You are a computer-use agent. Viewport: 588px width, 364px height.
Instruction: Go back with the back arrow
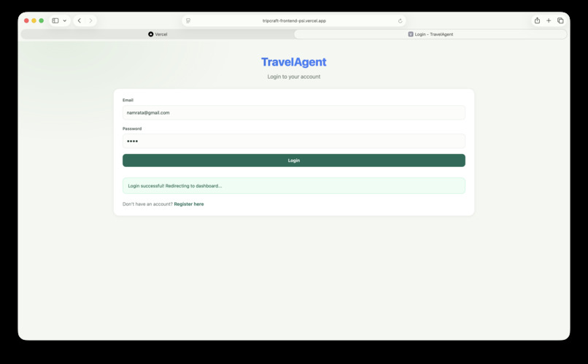click(79, 20)
